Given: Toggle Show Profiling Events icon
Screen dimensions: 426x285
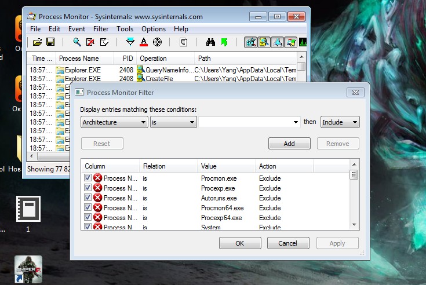Looking at the screenshot, I should pos(303,42).
